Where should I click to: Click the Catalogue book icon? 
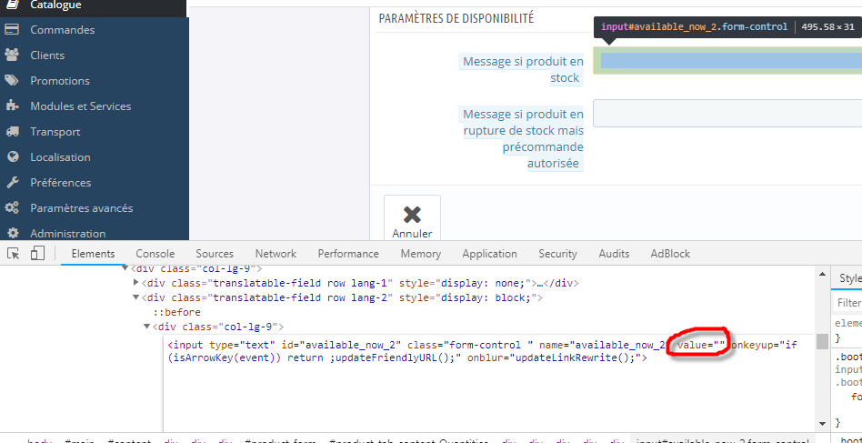12,5
